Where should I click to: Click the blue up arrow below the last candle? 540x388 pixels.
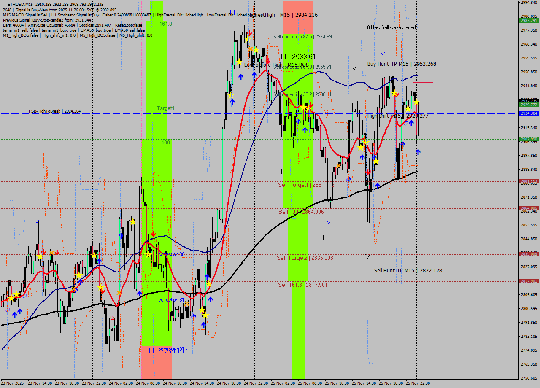pos(418,152)
